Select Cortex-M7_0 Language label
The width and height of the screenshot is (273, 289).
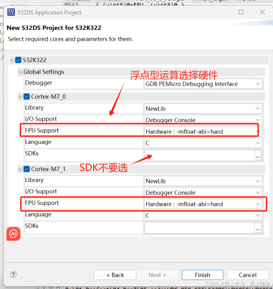[x=38, y=142]
